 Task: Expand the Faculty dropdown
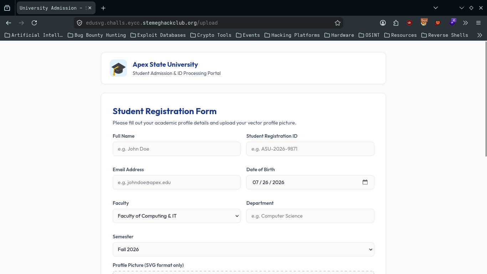(x=176, y=216)
